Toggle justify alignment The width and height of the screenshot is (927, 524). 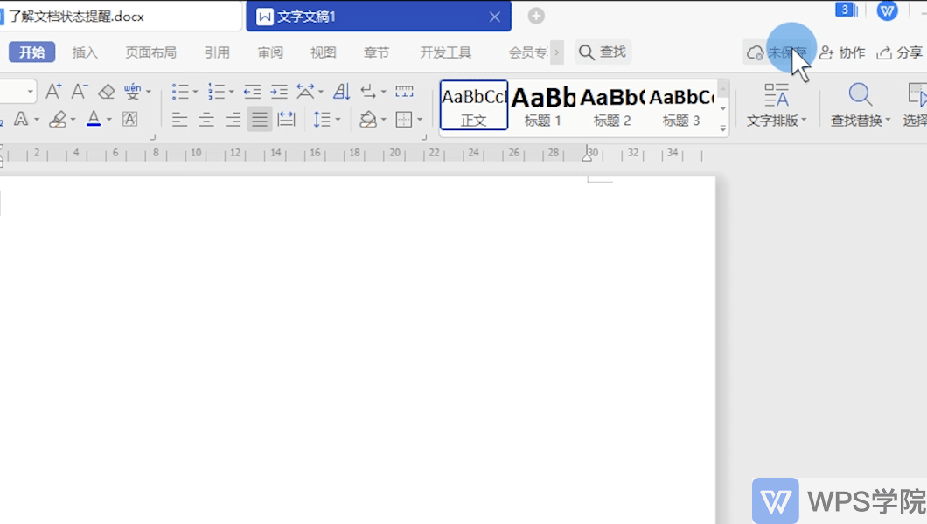click(260, 119)
